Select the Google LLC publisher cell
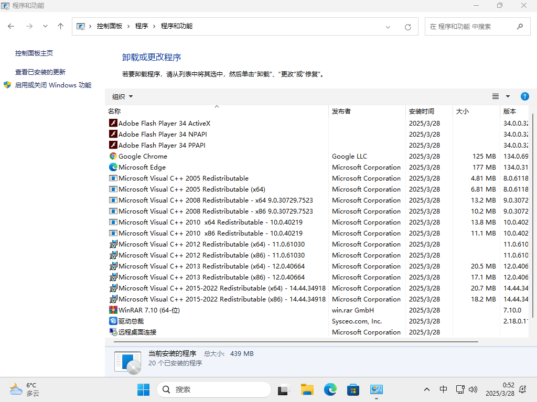 pyautogui.click(x=349, y=156)
